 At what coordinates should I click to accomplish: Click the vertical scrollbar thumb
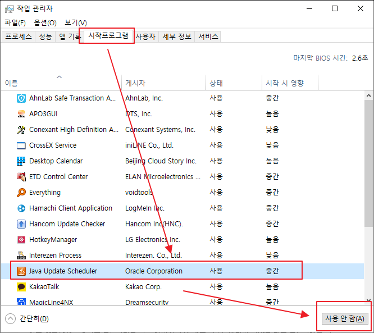[x=369, y=163]
